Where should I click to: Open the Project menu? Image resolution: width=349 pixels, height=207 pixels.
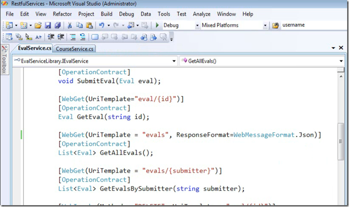click(x=86, y=14)
